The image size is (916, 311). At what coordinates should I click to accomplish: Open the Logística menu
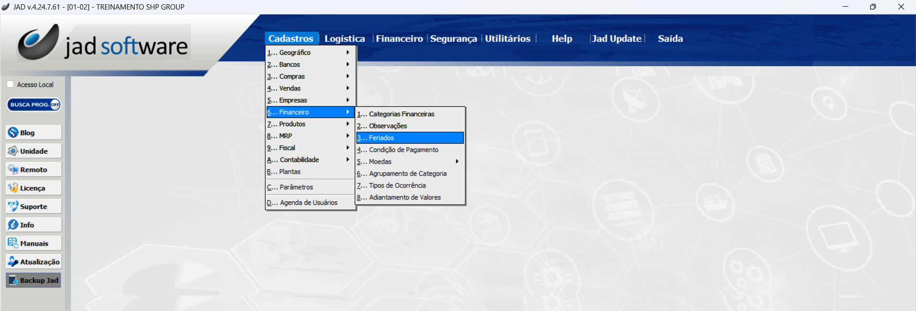coord(344,39)
